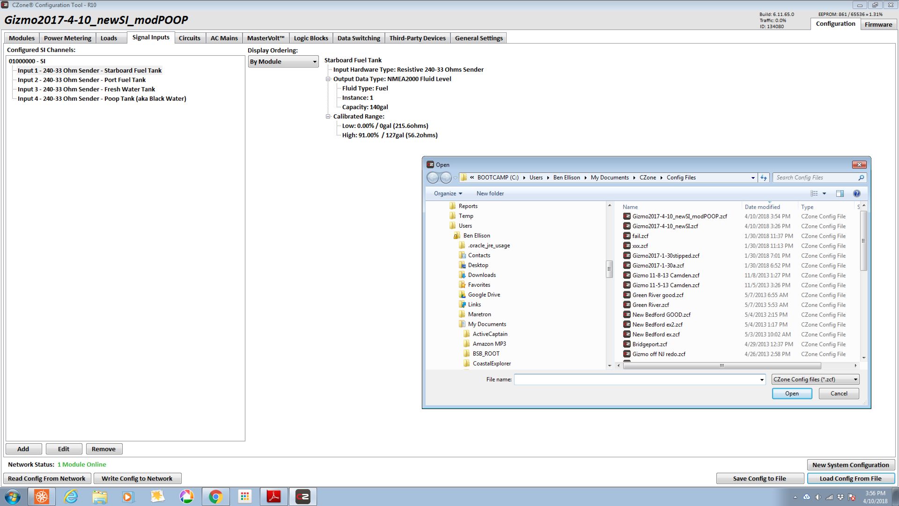Open the dialog Help icon
This screenshot has width=899, height=506.
click(856, 193)
